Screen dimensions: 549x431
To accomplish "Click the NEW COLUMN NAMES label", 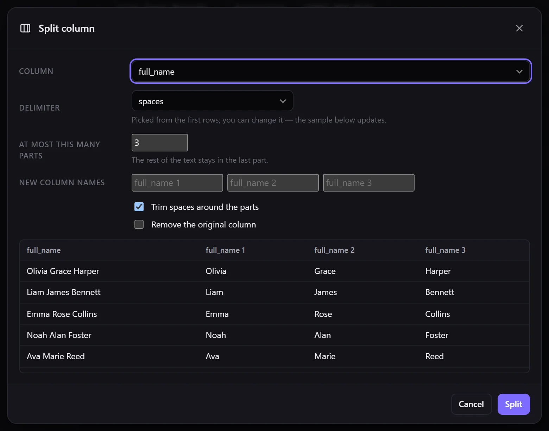I will coord(62,182).
